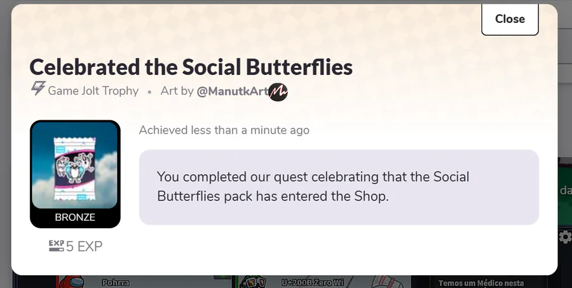Click the 'Art by' credit text
Viewport: 572px width, 288px height.
pos(177,91)
